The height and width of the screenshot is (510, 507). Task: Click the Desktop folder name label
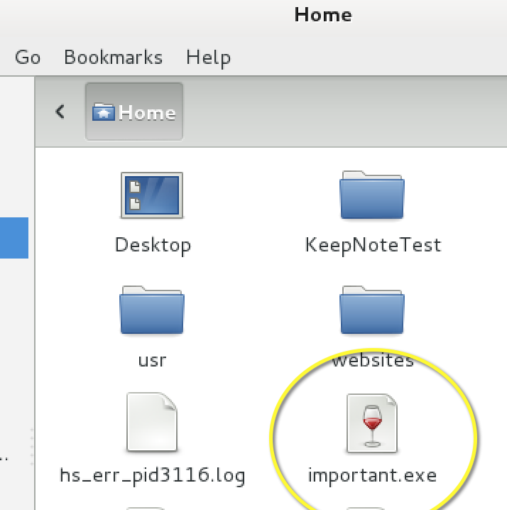(152, 246)
